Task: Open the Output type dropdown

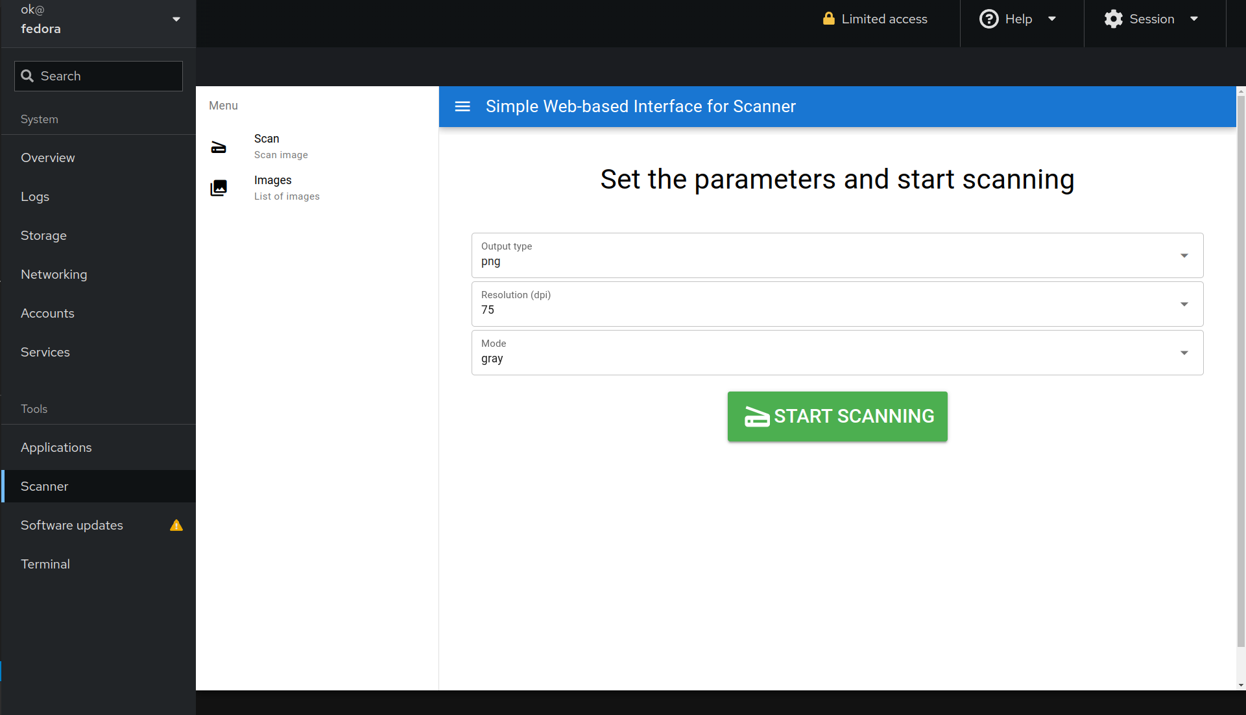Action: point(837,255)
